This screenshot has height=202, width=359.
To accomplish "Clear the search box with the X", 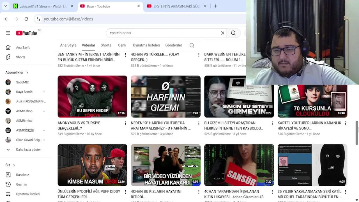I will (x=223, y=33).
